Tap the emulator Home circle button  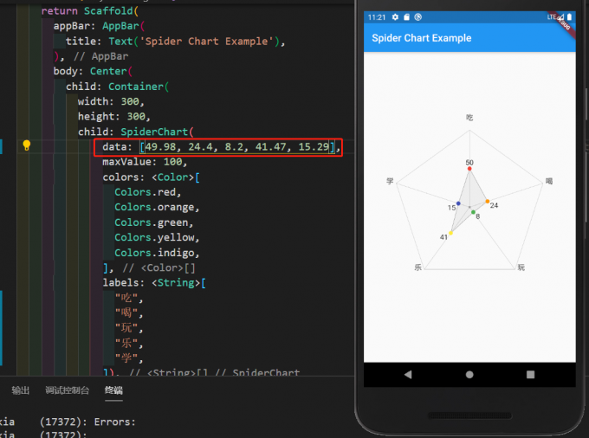pyautogui.click(x=469, y=374)
